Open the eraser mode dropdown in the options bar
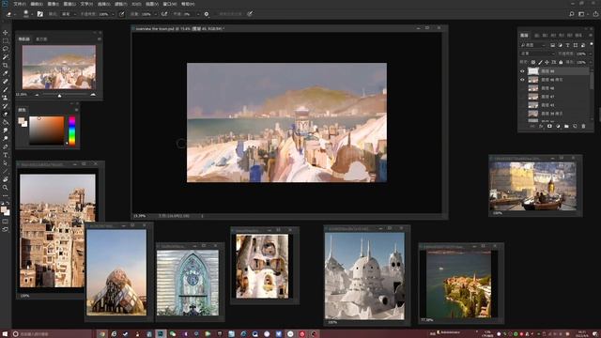The width and height of the screenshot is (601, 338). point(69,14)
